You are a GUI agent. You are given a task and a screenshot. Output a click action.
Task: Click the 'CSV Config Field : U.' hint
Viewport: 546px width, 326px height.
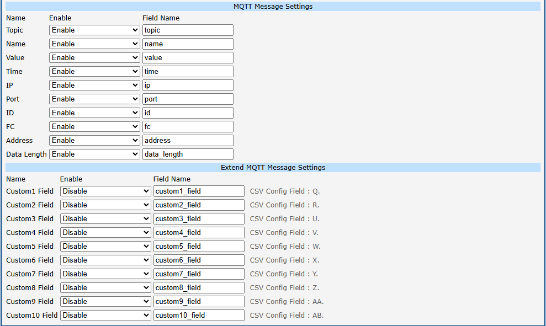coord(284,219)
